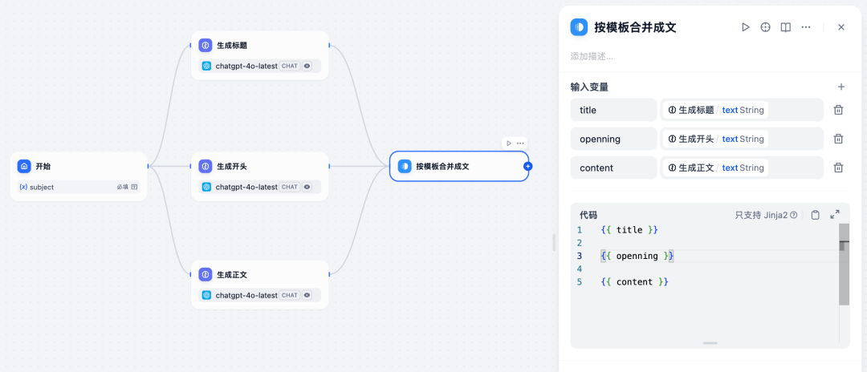Toggle the vision eye icon on 生成正文 node

coord(307,295)
